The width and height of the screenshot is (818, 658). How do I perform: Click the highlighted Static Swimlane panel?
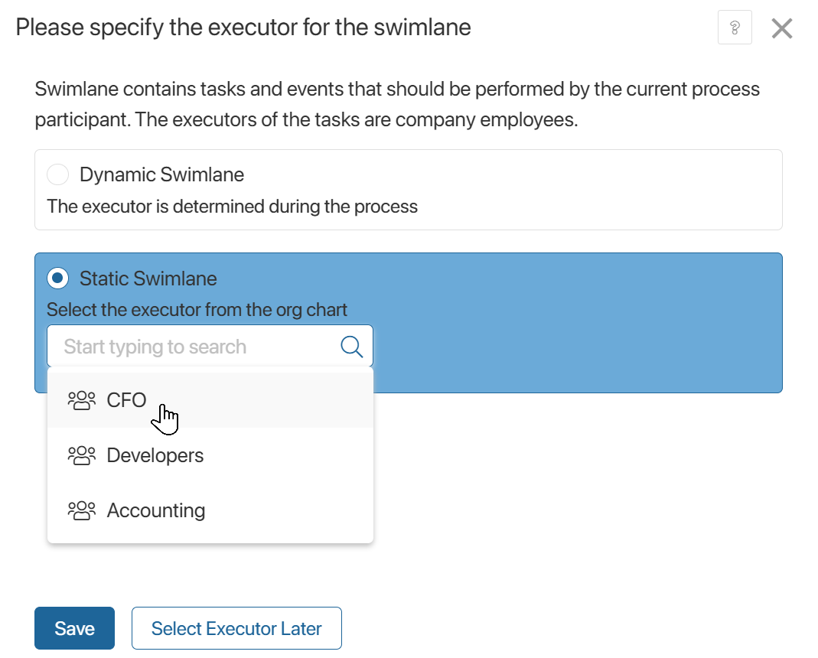pos(574,321)
